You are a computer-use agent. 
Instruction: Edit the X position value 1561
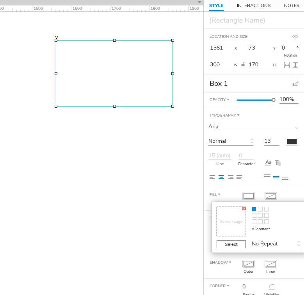[x=221, y=48]
